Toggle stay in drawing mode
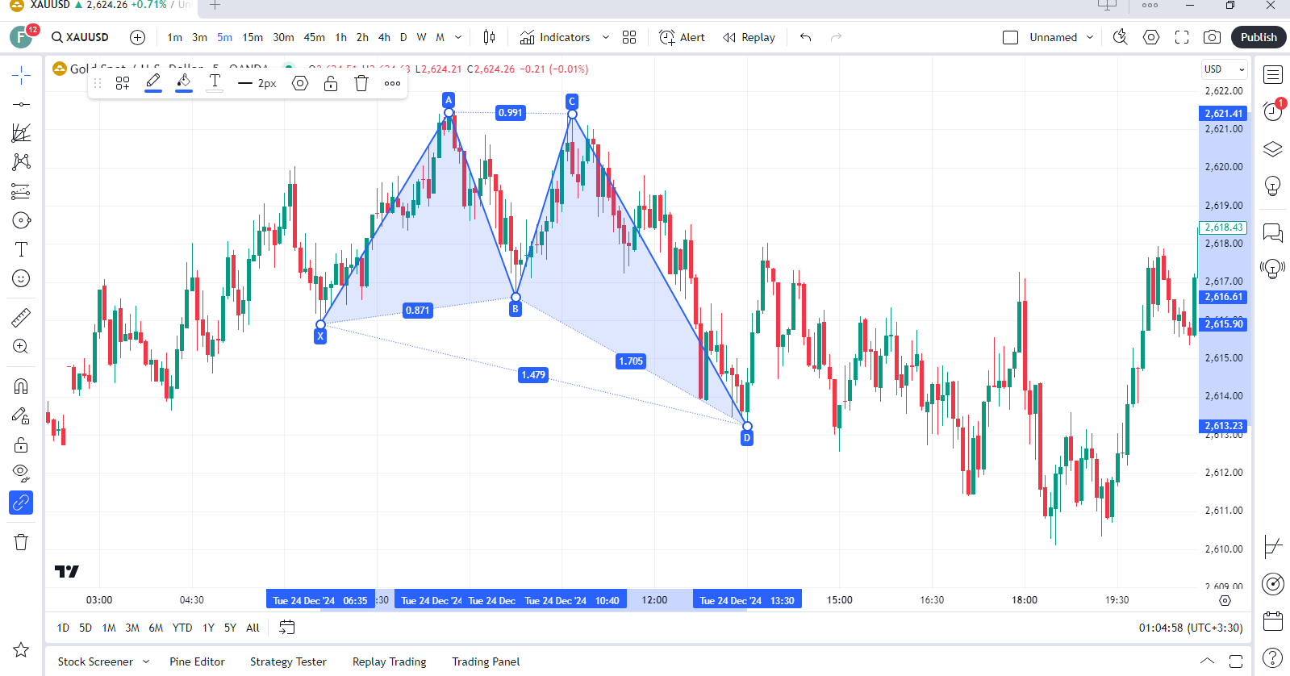 point(21,415)
